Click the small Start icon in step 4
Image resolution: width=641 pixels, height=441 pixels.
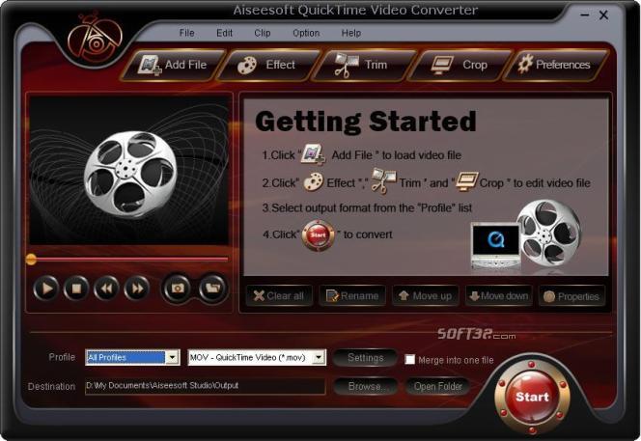coord(318,235)
